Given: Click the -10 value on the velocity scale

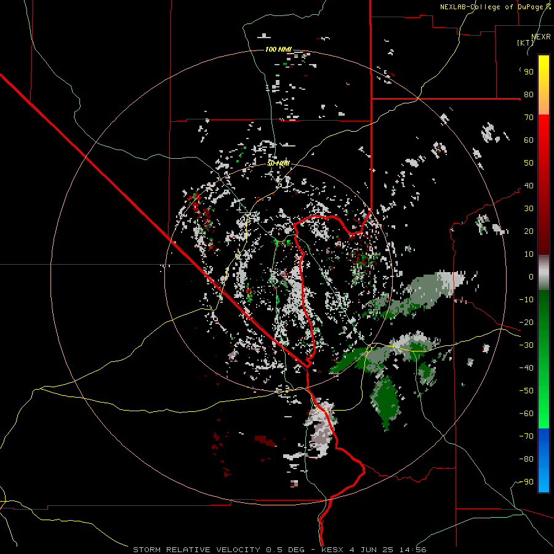Looking at the screenshot, I should 526,300.
